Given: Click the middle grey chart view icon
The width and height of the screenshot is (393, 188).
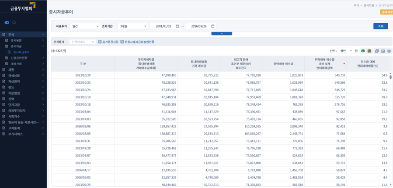Looking at the screenshot, I should [x=383, y=51].
